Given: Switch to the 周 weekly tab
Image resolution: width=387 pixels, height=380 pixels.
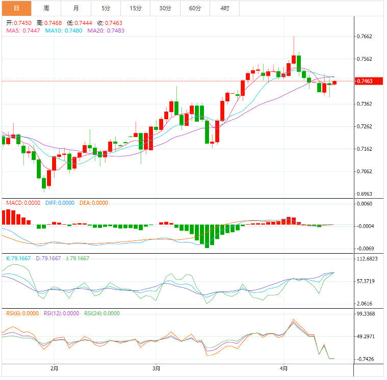Looking at the screenshot, I should (x=46, y=8).
